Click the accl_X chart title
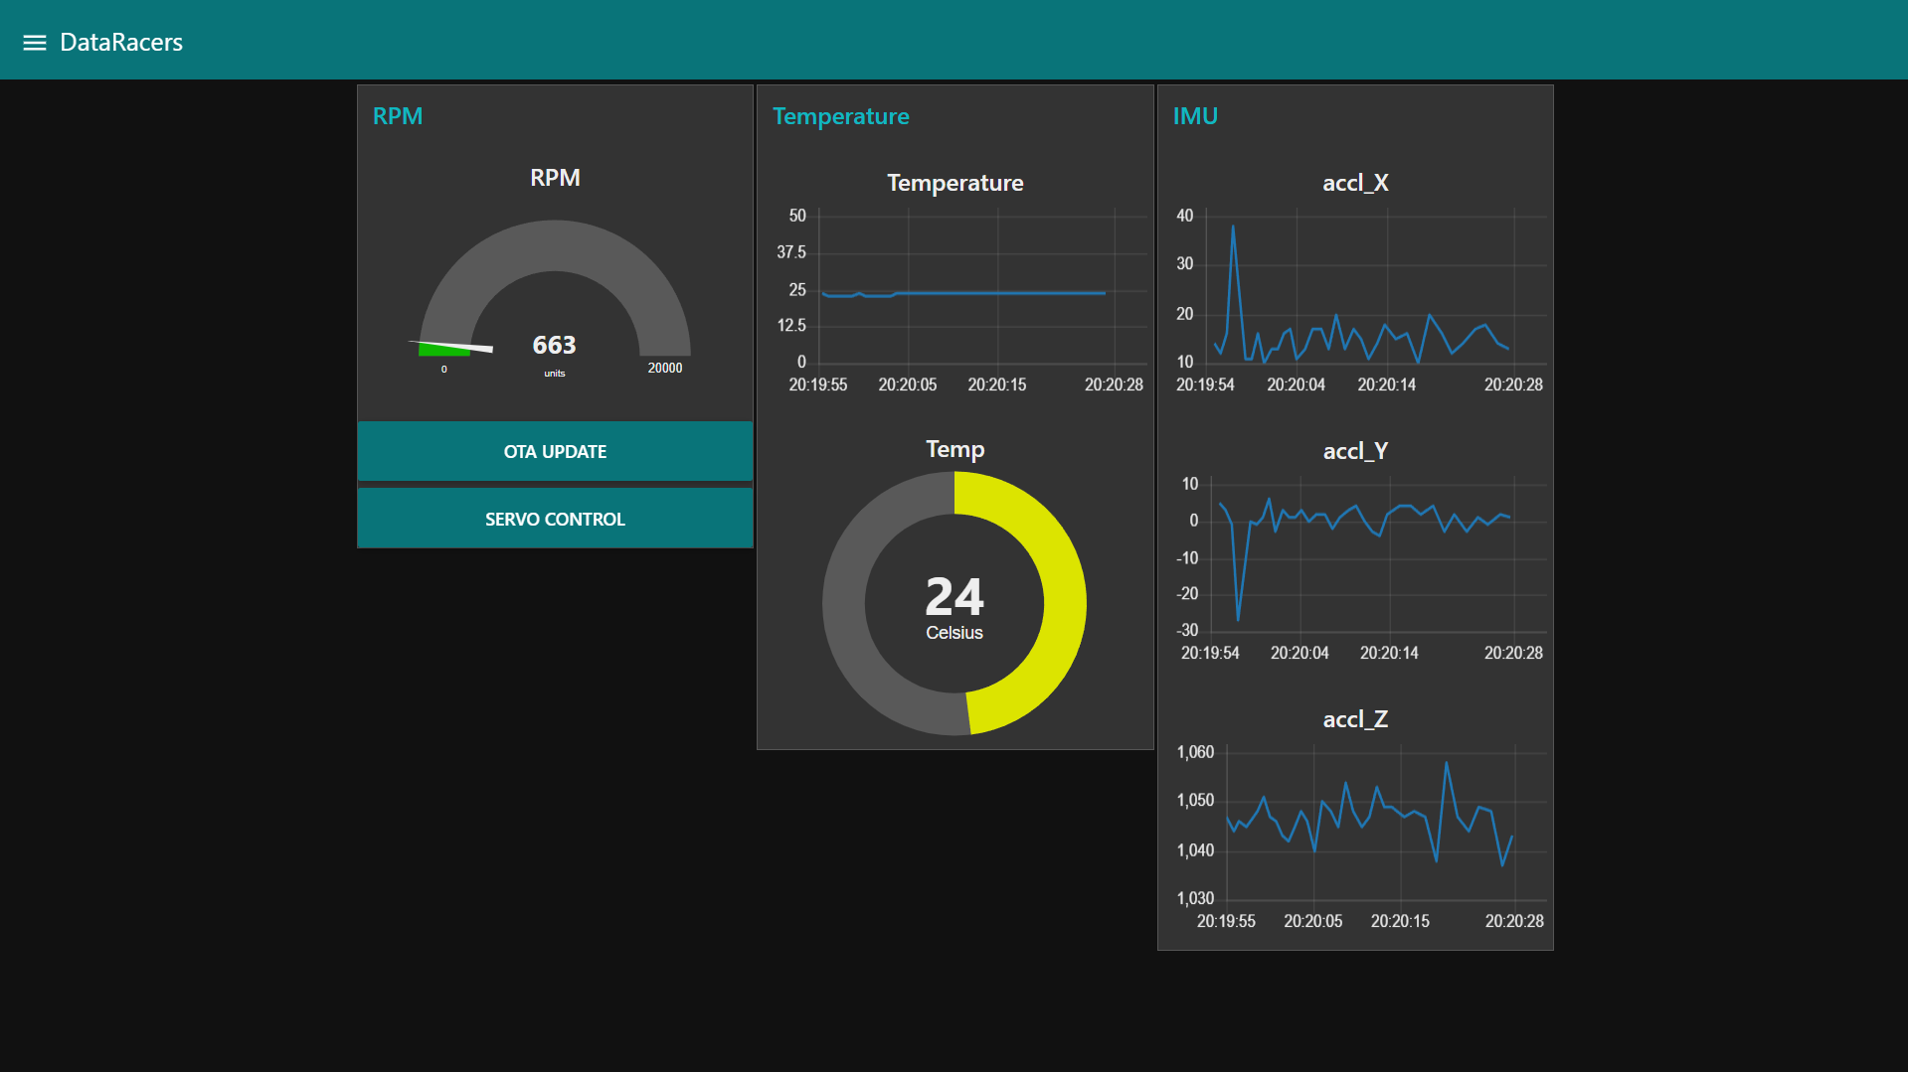 1355,183
